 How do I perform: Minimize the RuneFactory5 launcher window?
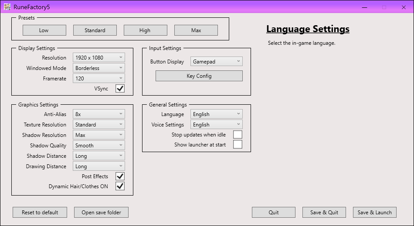[x=364, y=7]
